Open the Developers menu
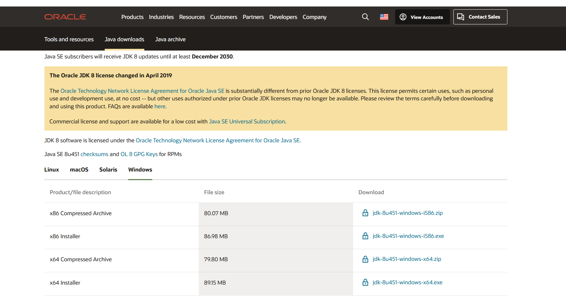Screen dimensions: 566x297 (x=283, y=17)
